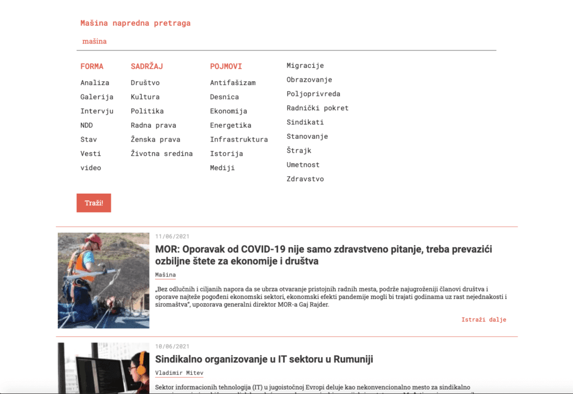Viewport: 573px width, 394px height.
Task: Enable the "Intervju" form filter
Action: point(97,111)
